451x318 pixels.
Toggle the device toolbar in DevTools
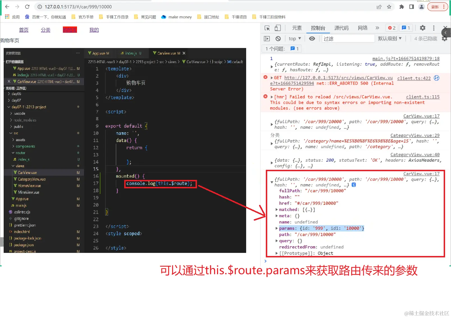point(277,28)
